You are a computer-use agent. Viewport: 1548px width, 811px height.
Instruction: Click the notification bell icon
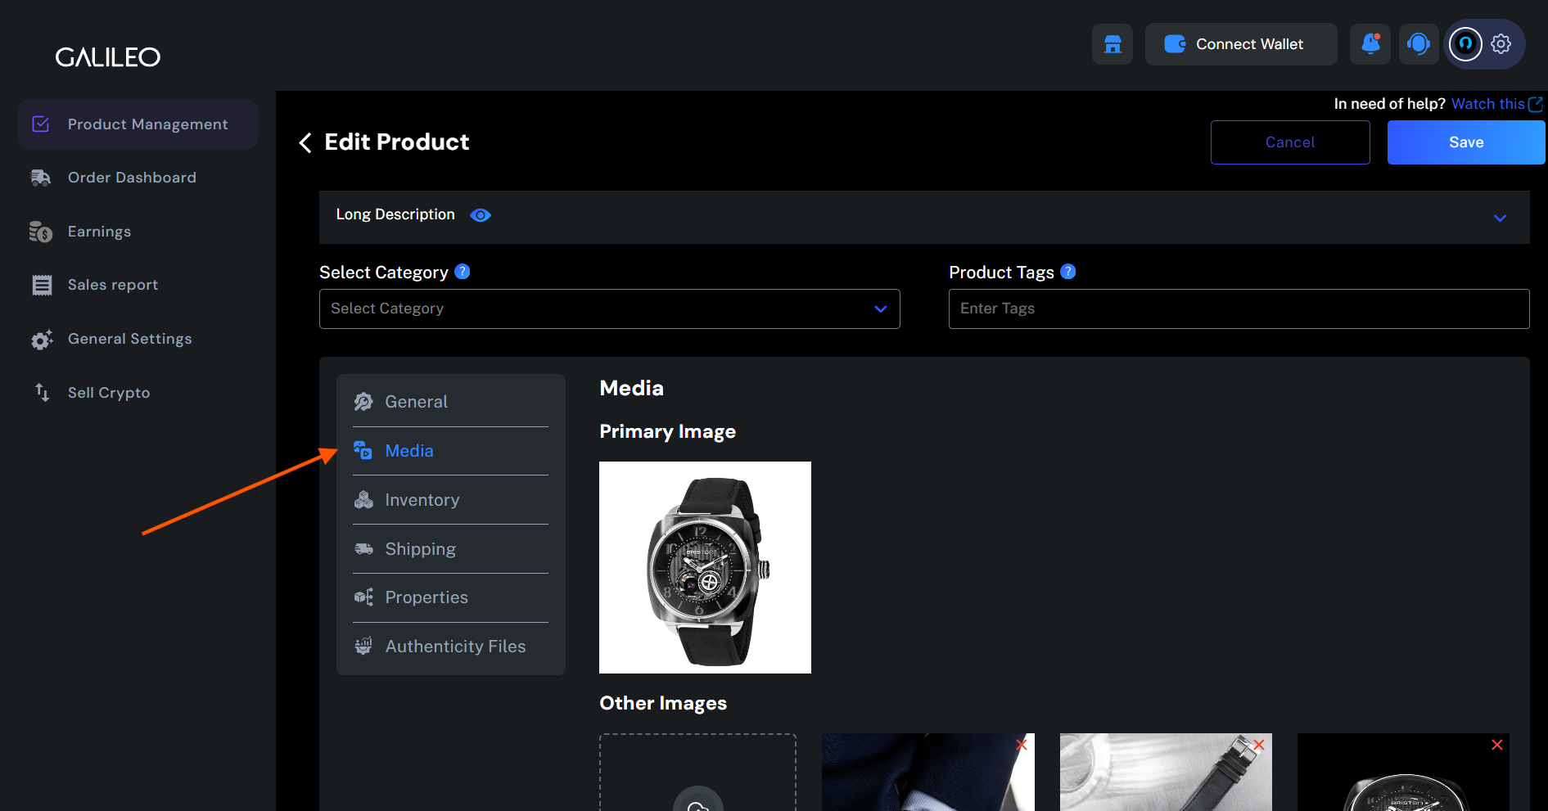click(x=1370, y=44)
